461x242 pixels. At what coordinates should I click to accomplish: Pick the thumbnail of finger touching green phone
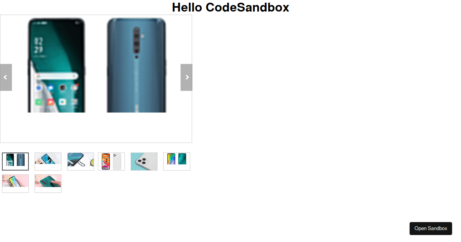point(48,184)
